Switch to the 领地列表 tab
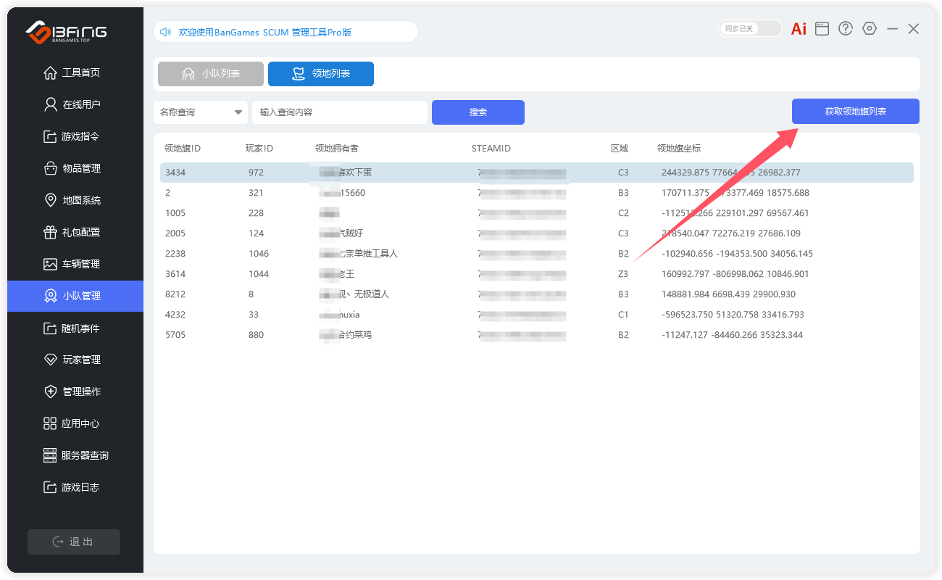This screenshot has height=580, width=942. [321, 74]
